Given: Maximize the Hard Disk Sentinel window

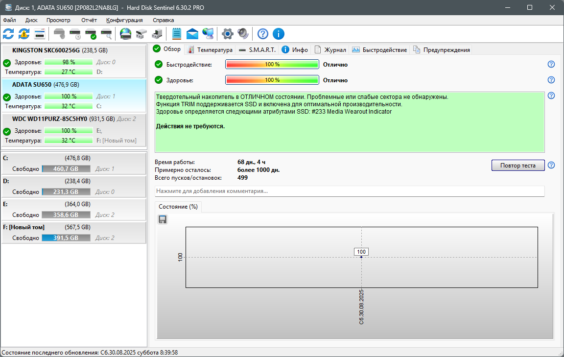Looking at the screenshot, I should [x=529, y=7].
